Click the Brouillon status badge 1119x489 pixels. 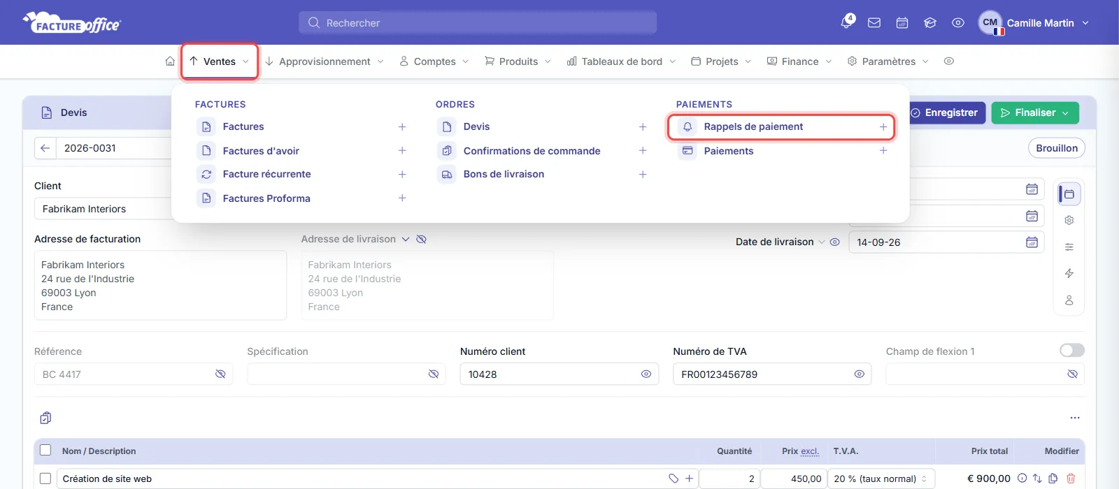[x=1057, y=148]
